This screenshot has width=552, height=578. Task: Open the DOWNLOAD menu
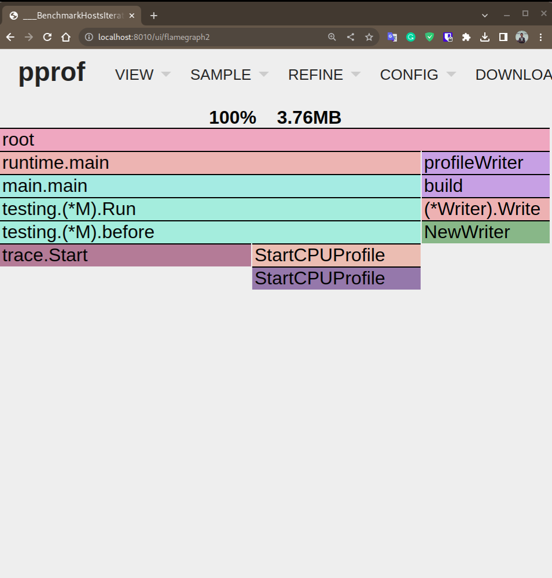point(514,75)
